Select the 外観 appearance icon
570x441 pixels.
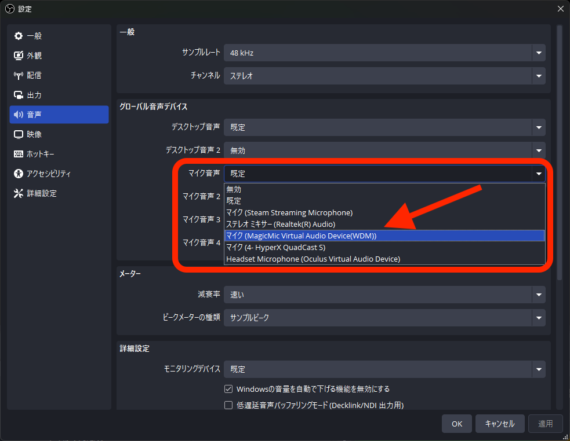(18, 56)
